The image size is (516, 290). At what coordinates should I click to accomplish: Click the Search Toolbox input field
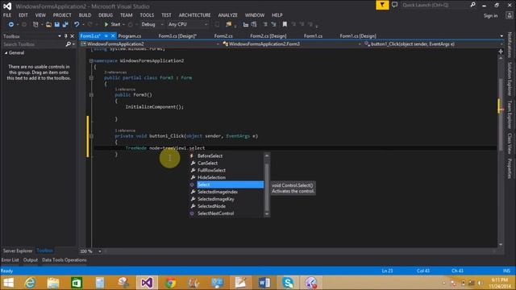34,44
